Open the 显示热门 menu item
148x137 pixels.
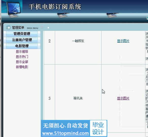click(22, 57)
